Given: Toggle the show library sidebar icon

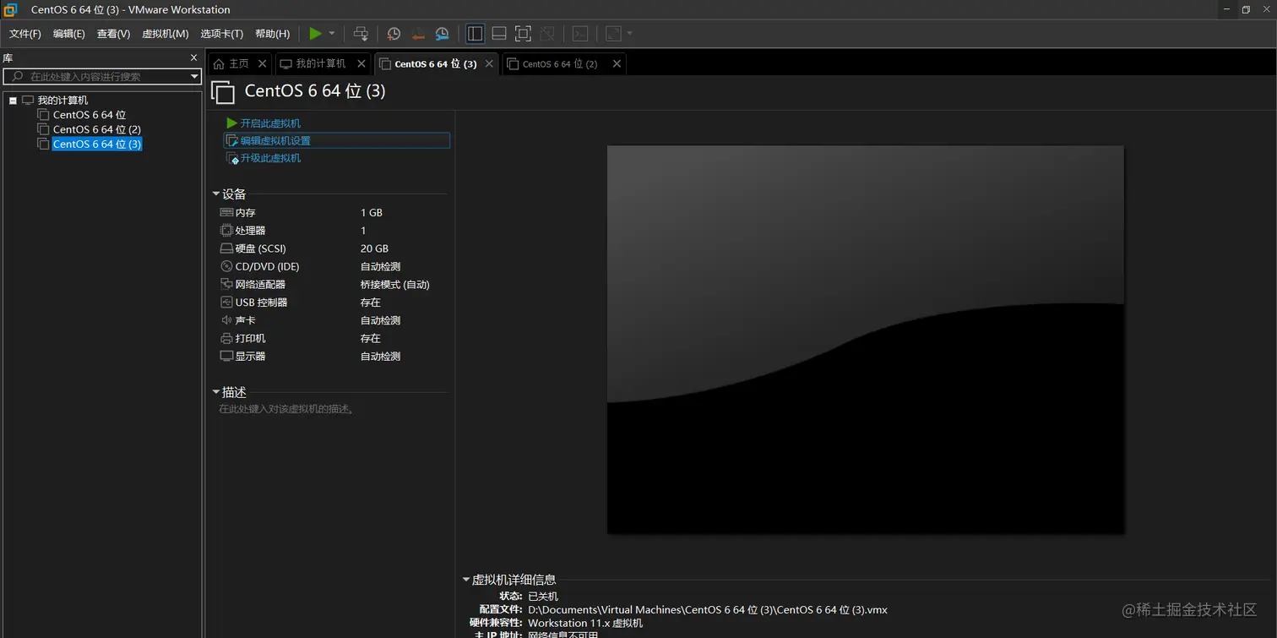Looking at the screenshot, I should coord(475,34).
